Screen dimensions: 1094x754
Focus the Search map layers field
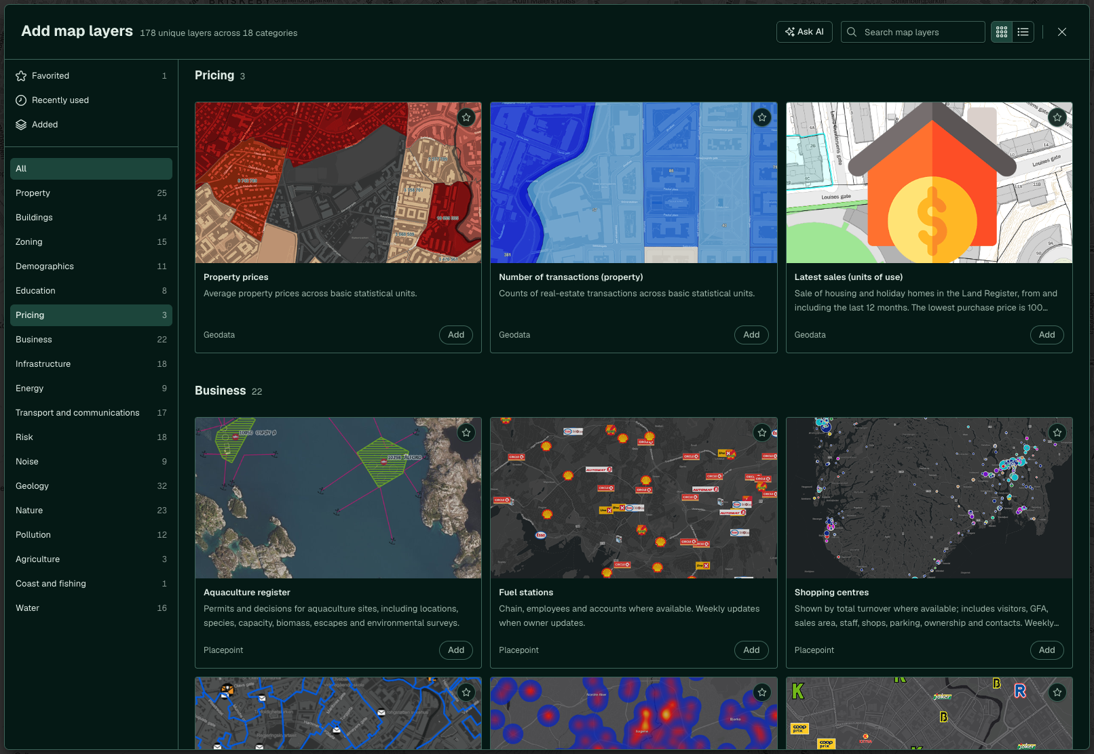click(913, 32)
